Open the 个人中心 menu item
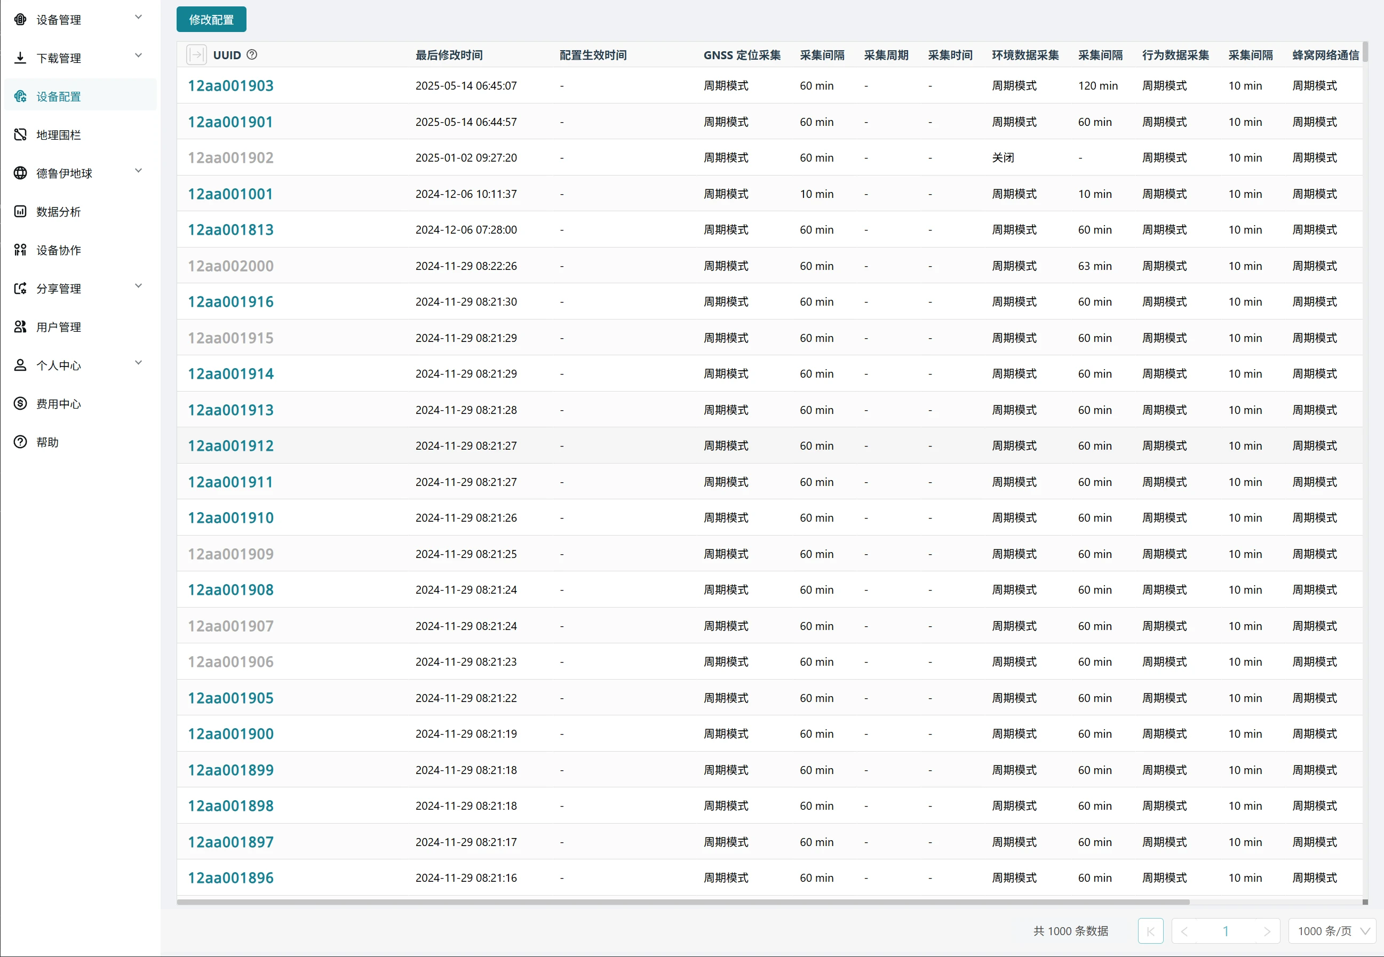 58,365
